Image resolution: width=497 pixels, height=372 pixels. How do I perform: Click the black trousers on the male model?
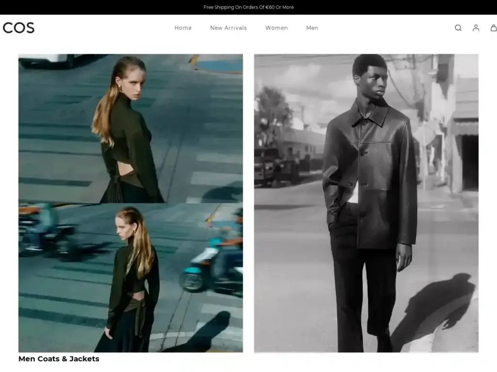pos(362,291)
